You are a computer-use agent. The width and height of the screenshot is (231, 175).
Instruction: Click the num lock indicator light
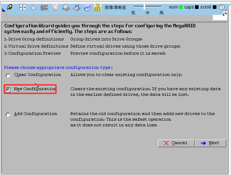point(181,7)
